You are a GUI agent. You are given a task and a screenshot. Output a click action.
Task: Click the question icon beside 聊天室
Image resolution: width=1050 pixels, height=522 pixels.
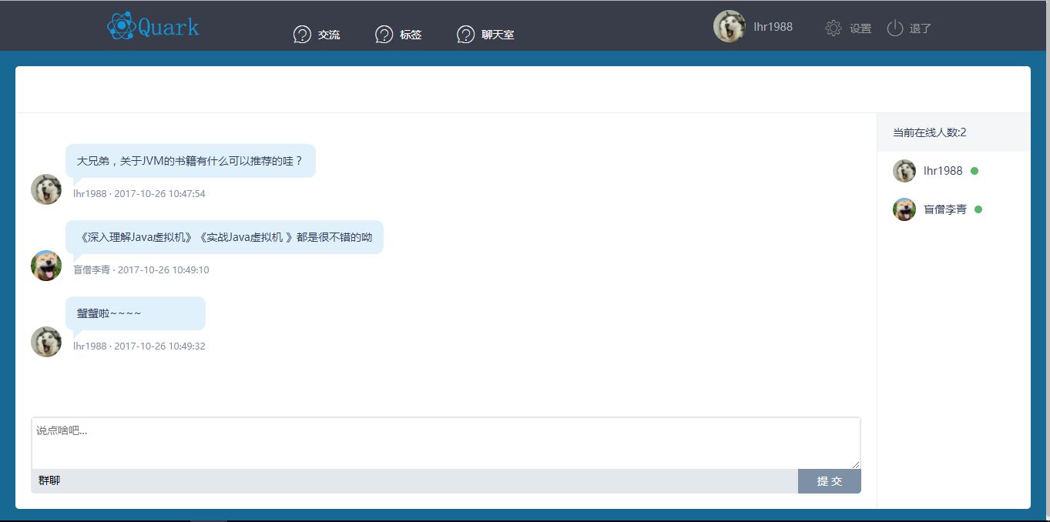[465, 35]
